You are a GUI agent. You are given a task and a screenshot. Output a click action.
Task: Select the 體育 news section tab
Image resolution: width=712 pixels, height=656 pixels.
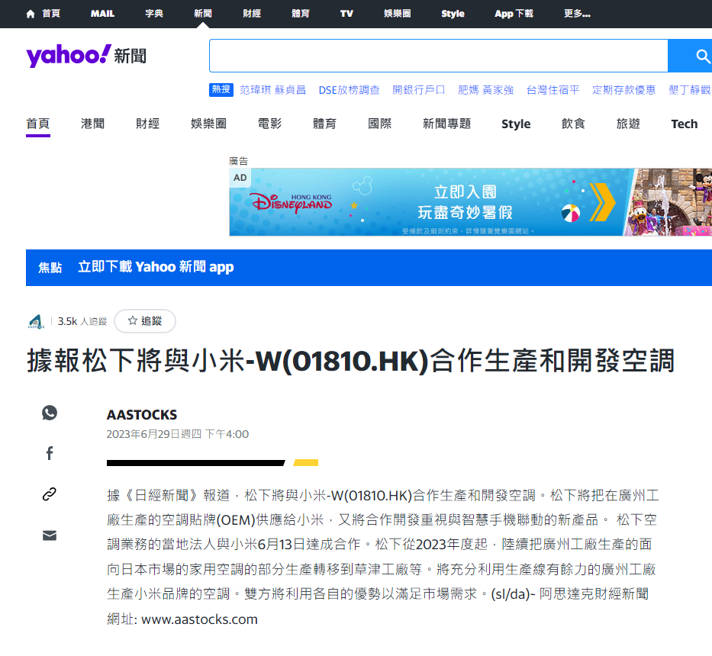point(324,124)
